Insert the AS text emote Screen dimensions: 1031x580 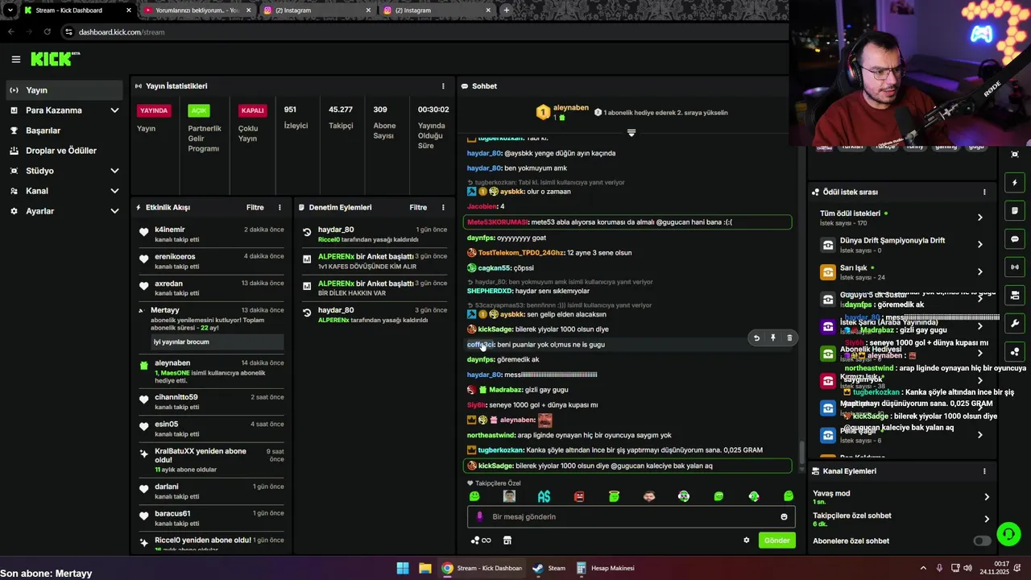544,497
